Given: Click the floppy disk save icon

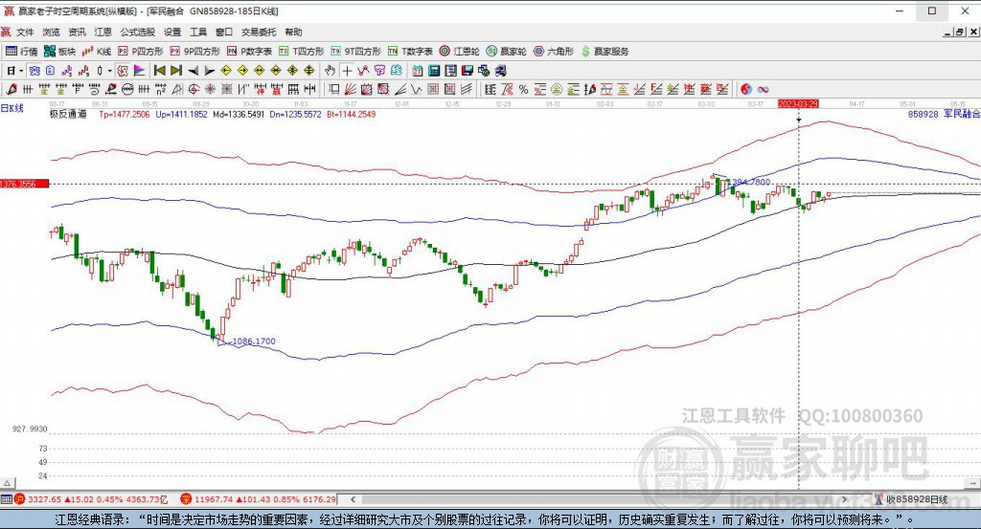Looking at the screenshot, I should (x=467, y=71).
